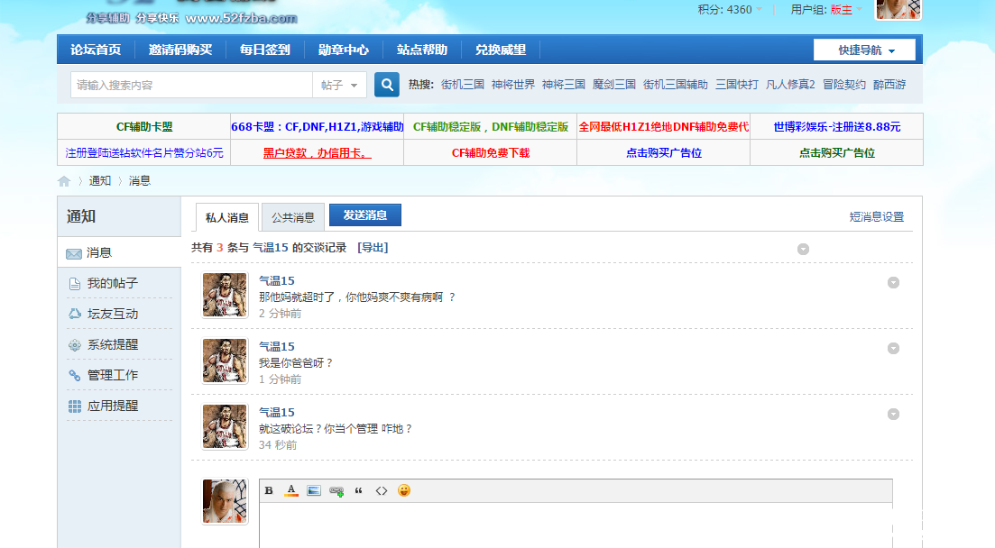995x548 pixels.
Task: Select 系统提醒 in the sidebar
Action: (119, 344)
